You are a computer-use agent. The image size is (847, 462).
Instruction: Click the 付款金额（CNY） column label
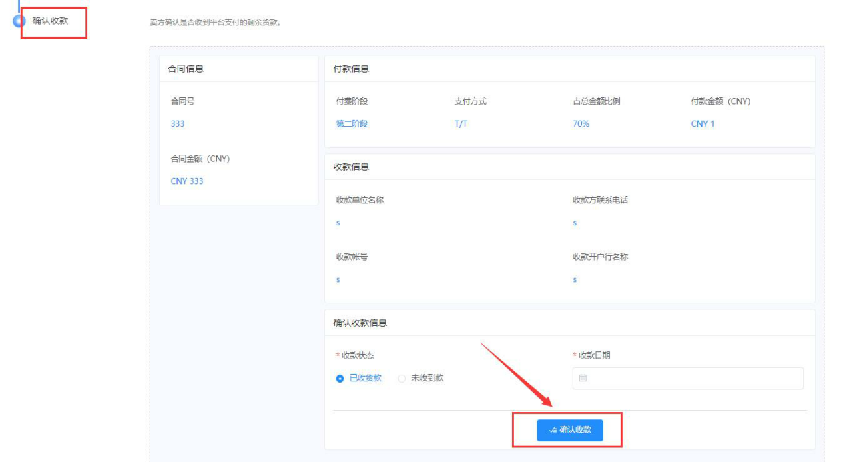tap(720, 101)
